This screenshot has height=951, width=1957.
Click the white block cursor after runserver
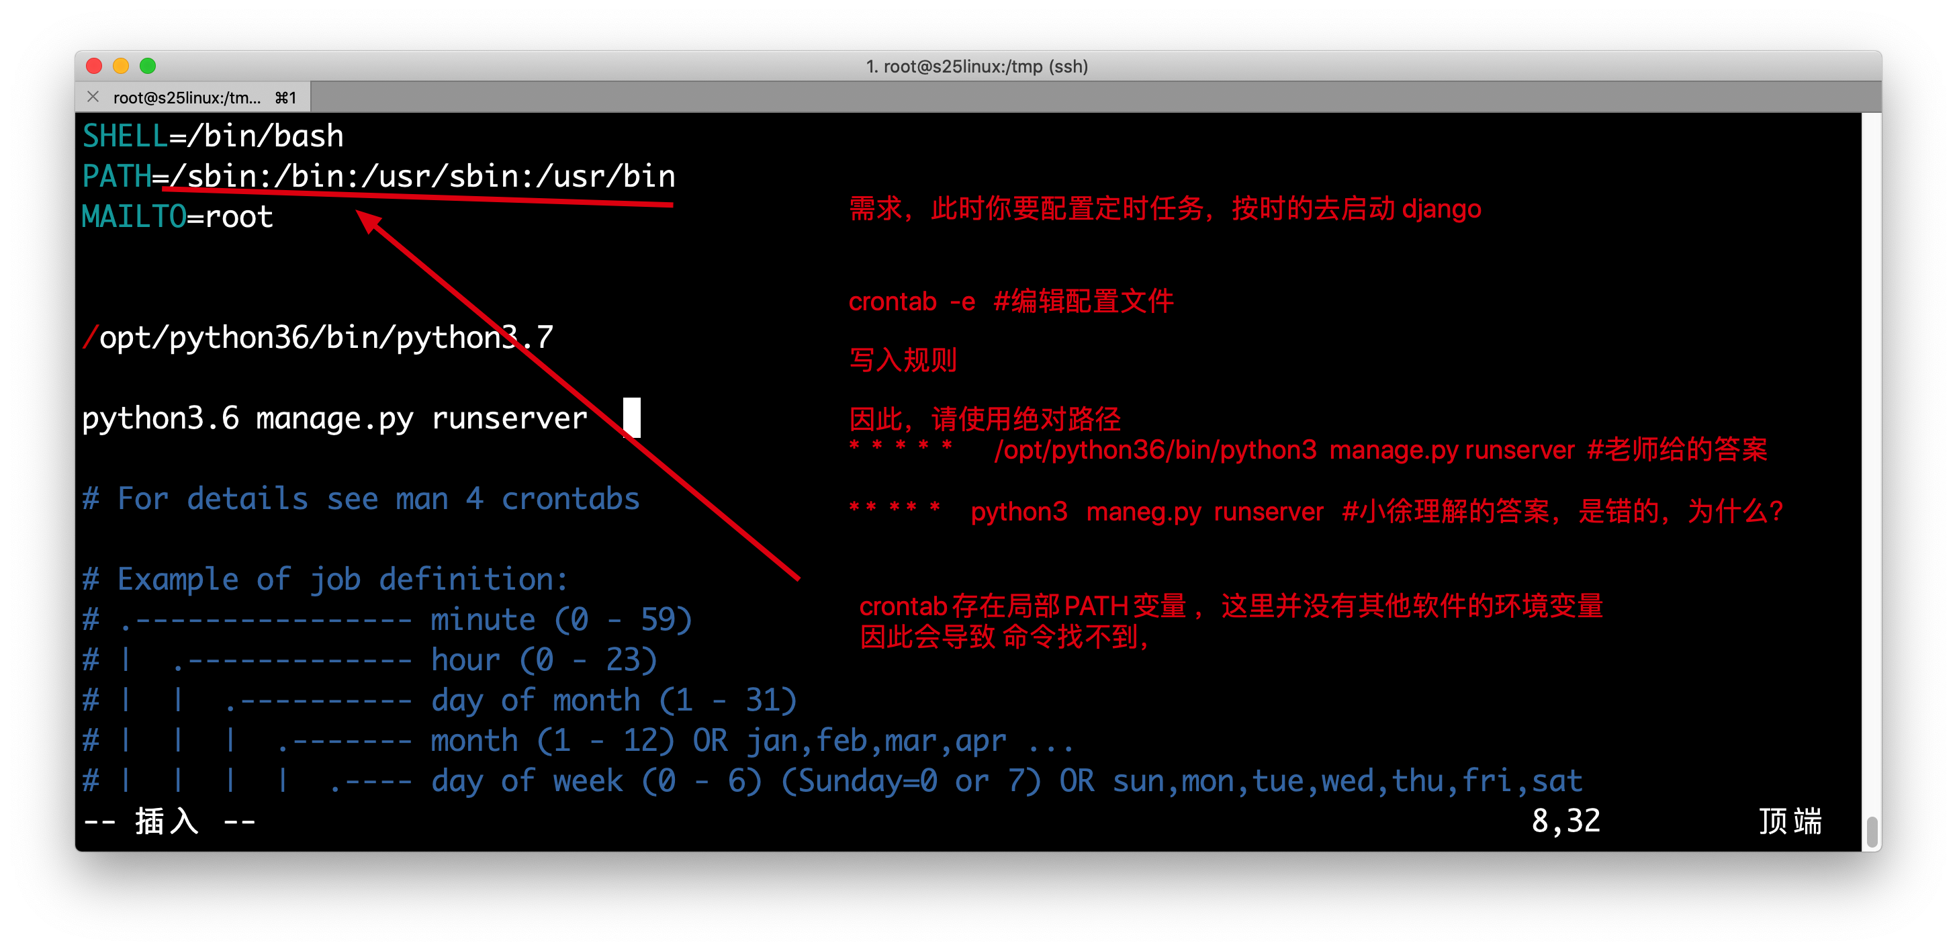[x=631, y=418]
